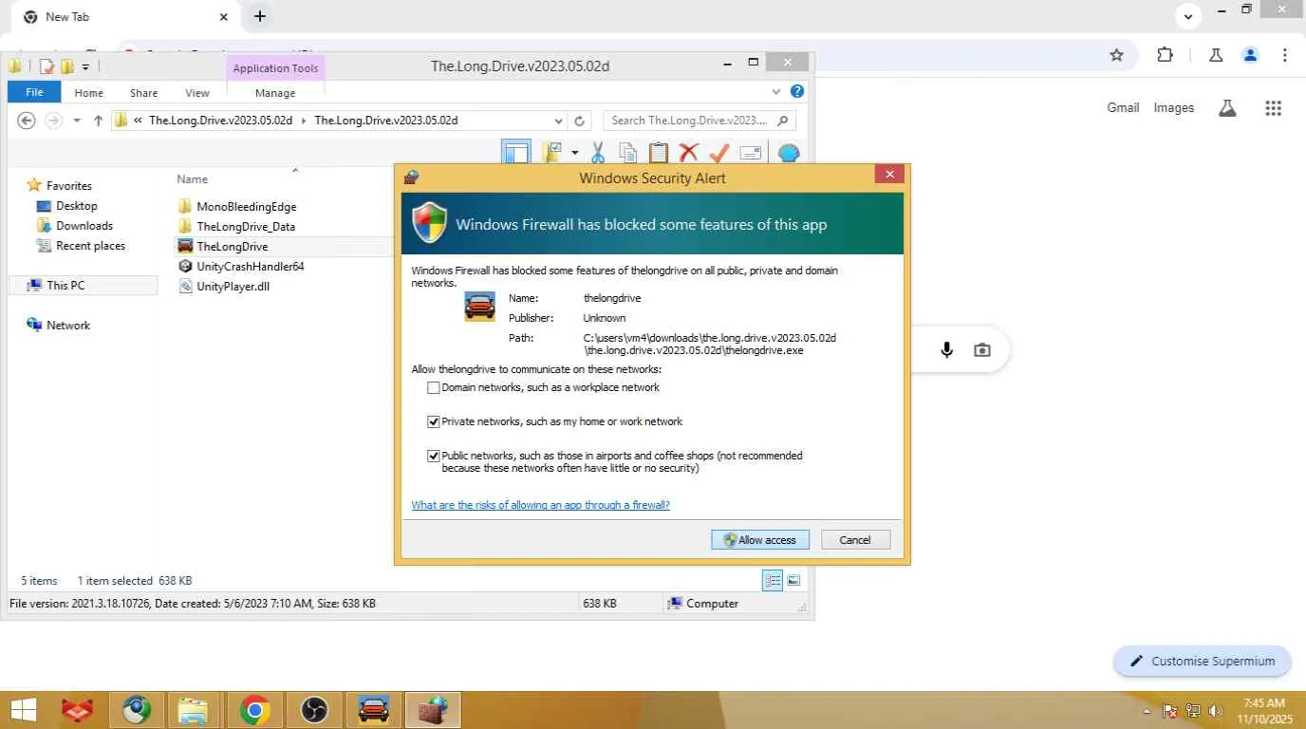
Task: Search by image with the camera icon
Action: [x=982, y=350]
